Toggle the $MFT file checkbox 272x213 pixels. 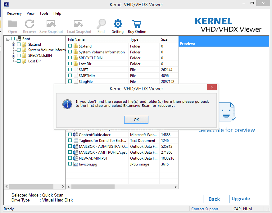70,70
